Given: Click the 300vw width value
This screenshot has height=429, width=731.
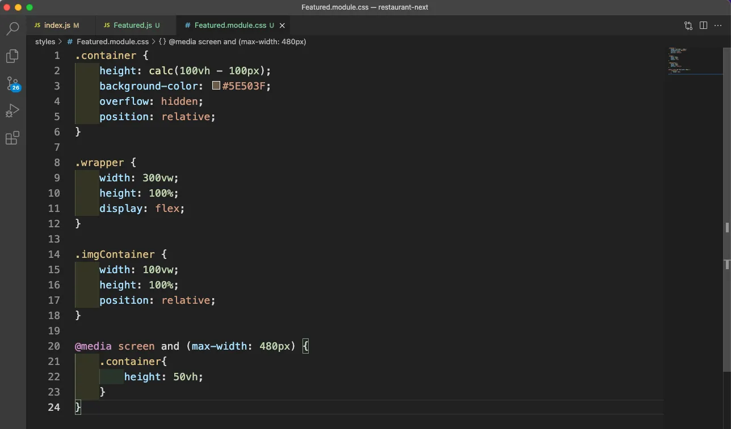Looking at the screenshot, I should 158,178.
